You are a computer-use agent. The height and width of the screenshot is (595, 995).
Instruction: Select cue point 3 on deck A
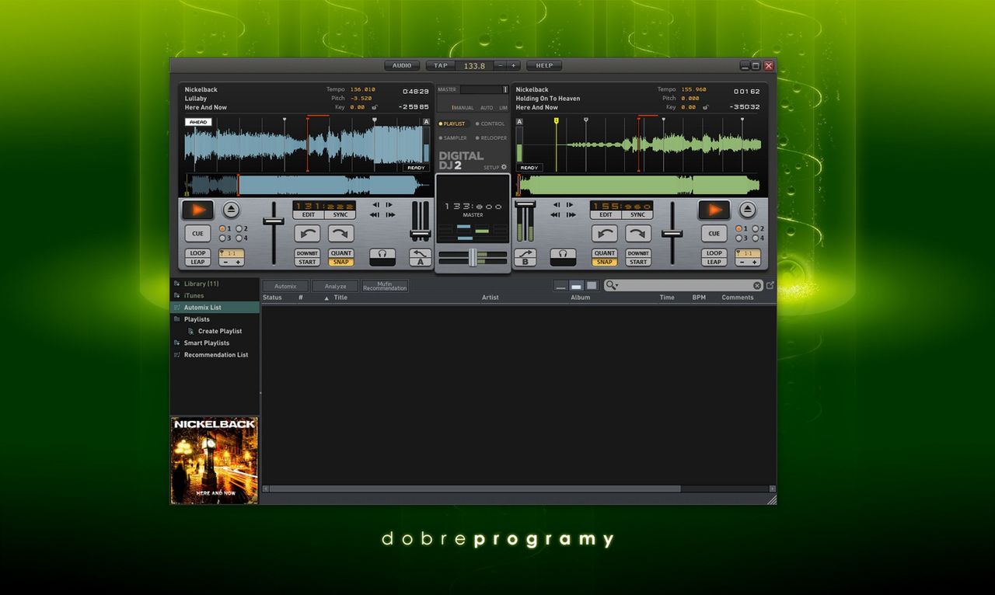pos(222,238)
